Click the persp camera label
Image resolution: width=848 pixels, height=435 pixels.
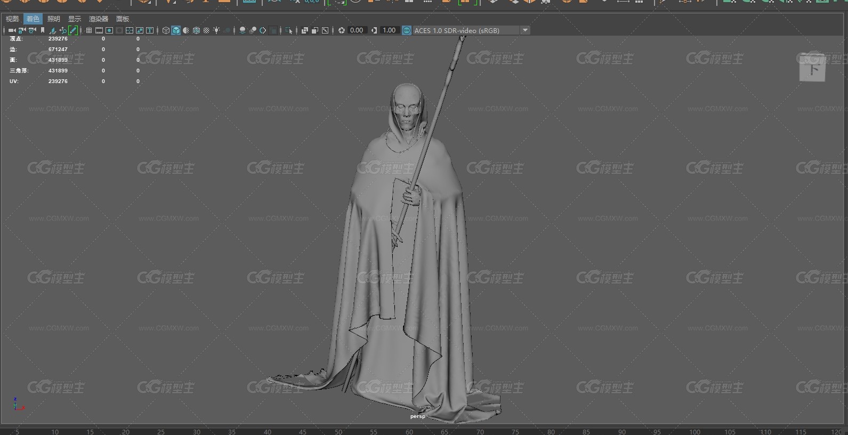coord(418,416)
